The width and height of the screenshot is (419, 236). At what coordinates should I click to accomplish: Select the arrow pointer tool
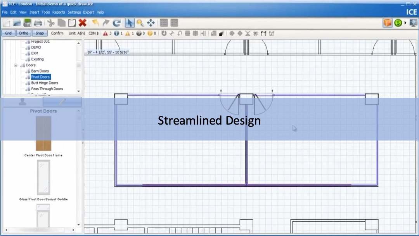click(x=130, y=23)
